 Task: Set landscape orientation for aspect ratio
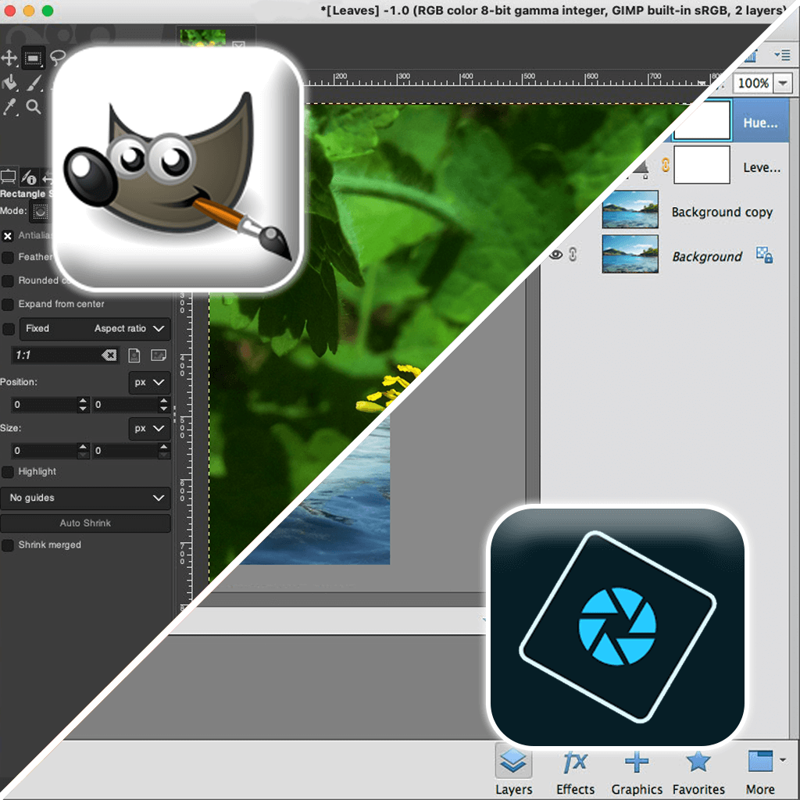[x=159, y=355]
